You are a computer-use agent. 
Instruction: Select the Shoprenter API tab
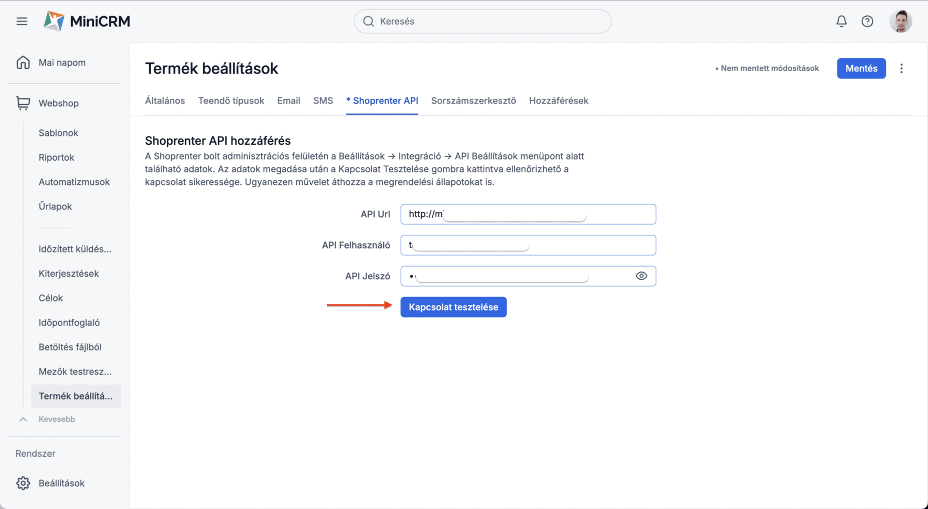click(x=382, y=101)
